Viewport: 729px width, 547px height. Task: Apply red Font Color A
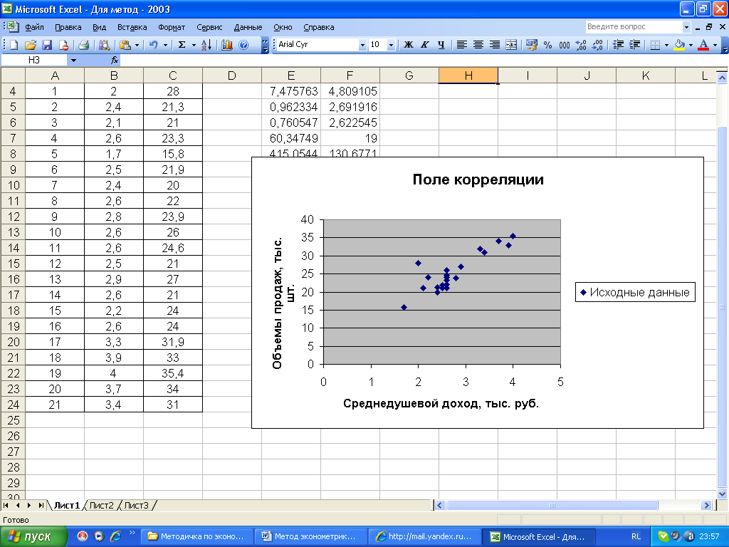point(703,45)
